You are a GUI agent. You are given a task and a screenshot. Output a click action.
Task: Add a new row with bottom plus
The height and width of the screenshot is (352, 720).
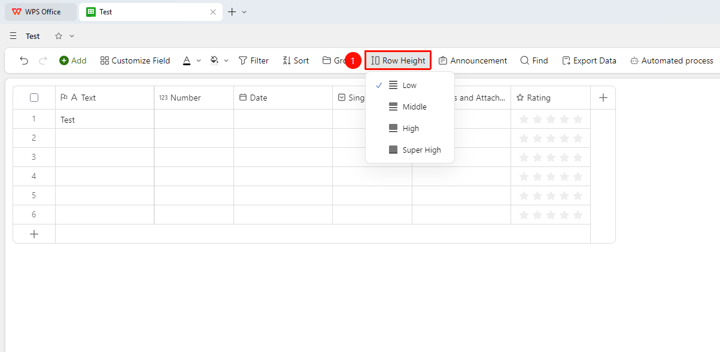coord(34,234)
